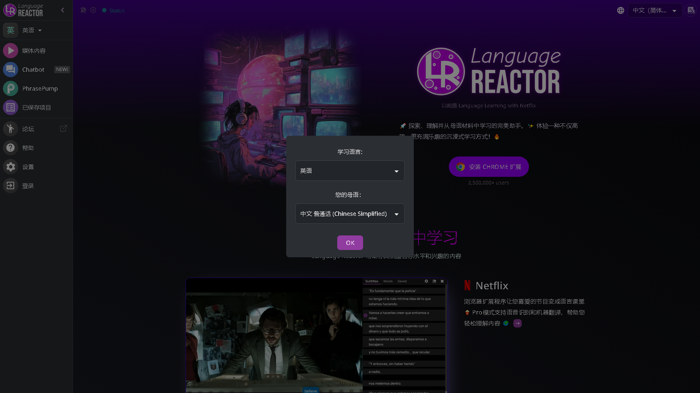The width and height of the screenshot is (700, 393).
Task: Click the globe icon in the top bar
Action: click(621, 10)
